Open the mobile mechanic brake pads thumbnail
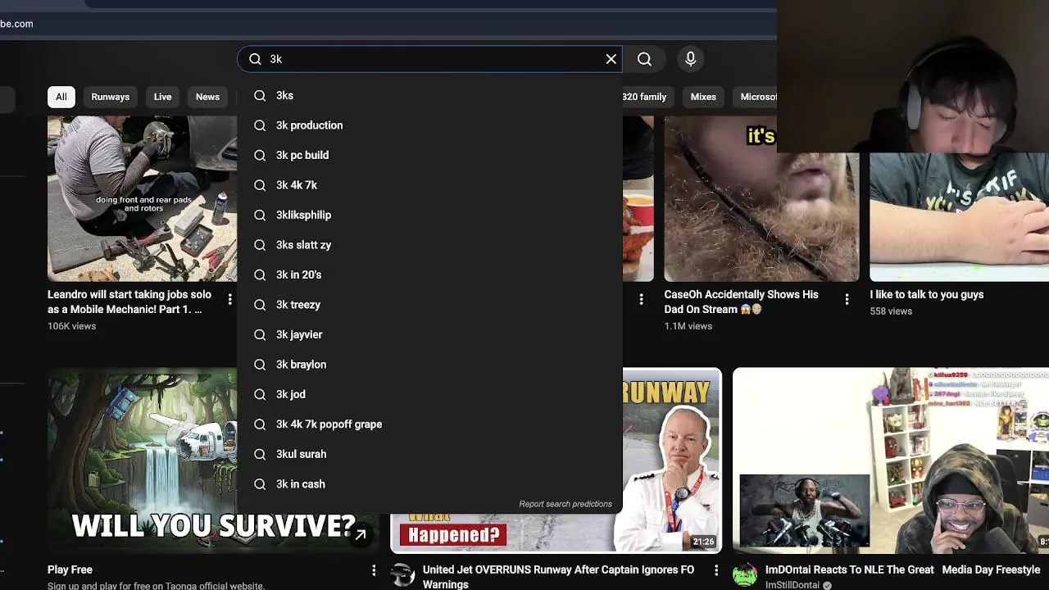The height and width of the screenshot is (590, 1049). point(142,198)
